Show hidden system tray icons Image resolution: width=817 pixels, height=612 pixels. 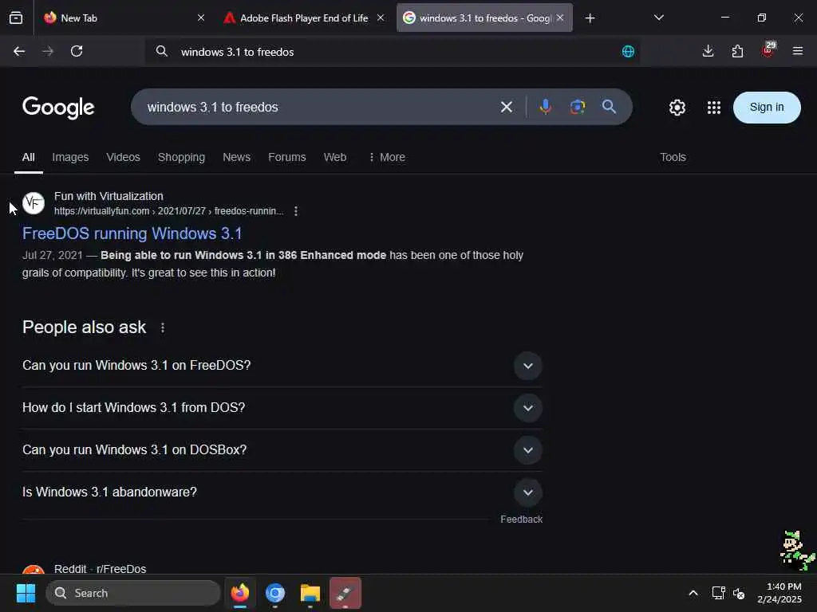[693, 593]
